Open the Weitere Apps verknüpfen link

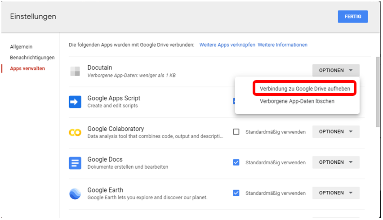click(x=227, y=45)
